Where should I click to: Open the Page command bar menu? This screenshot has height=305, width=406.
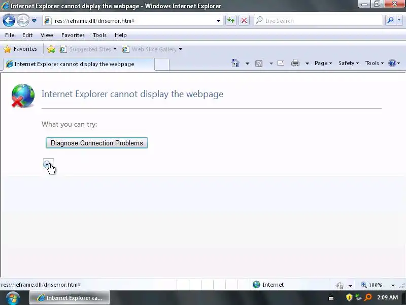tap(323, 63)
